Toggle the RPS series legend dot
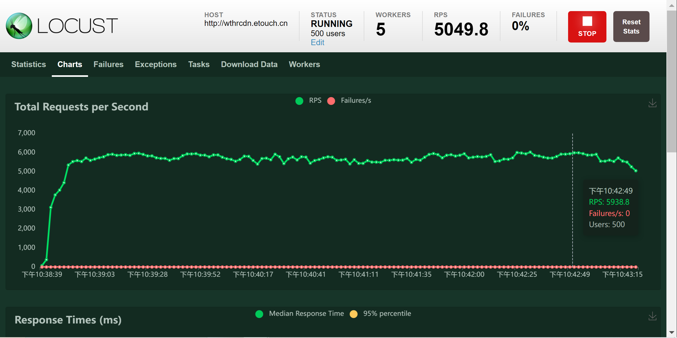The image size is (677, 338). click(x=299, y=101)
